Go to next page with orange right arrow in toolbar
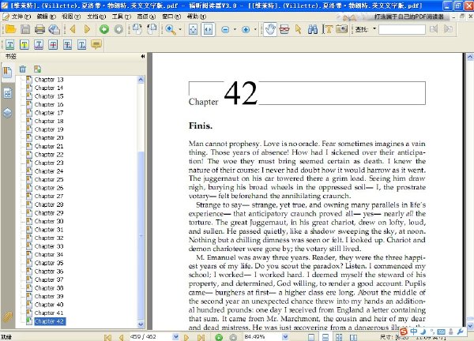The image size is (474, 341). pyautogui.click(x=88, y=29)
